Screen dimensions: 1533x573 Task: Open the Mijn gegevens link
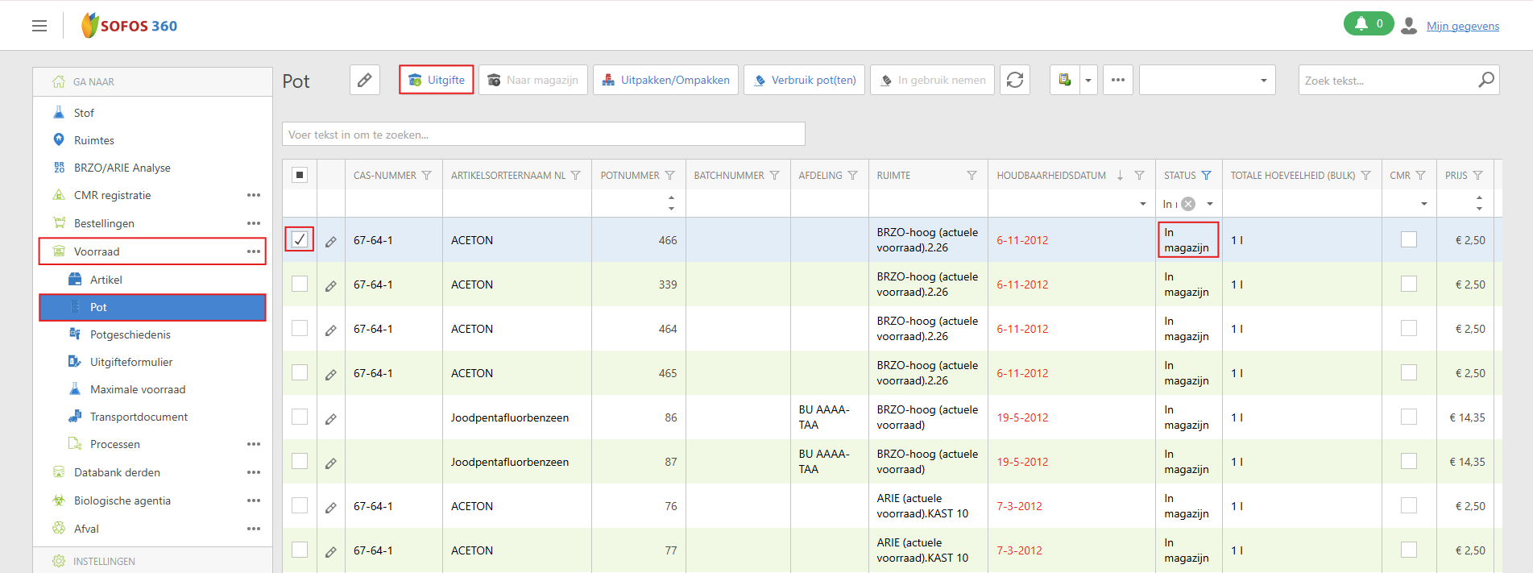pyautogui.click(x=1462, y=26)
